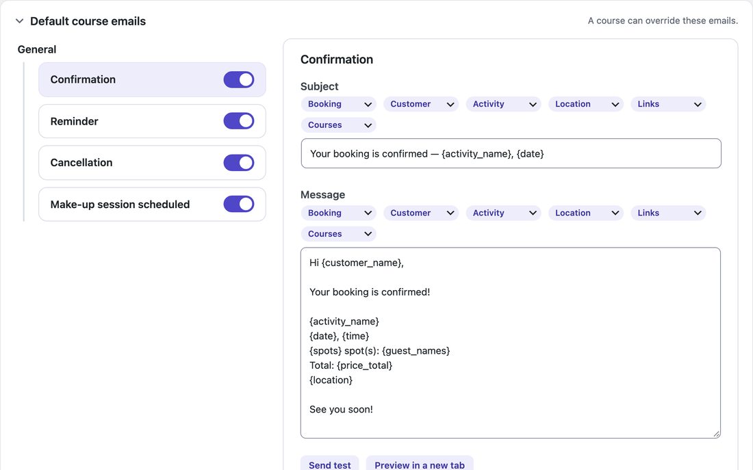
Task: Open the Message Booking variables dropdown
Action: pyautogui.click(x=339, y=213)
